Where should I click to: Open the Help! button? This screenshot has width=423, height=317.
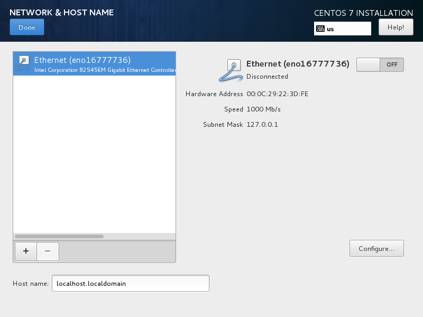click(x=396, y=27)
